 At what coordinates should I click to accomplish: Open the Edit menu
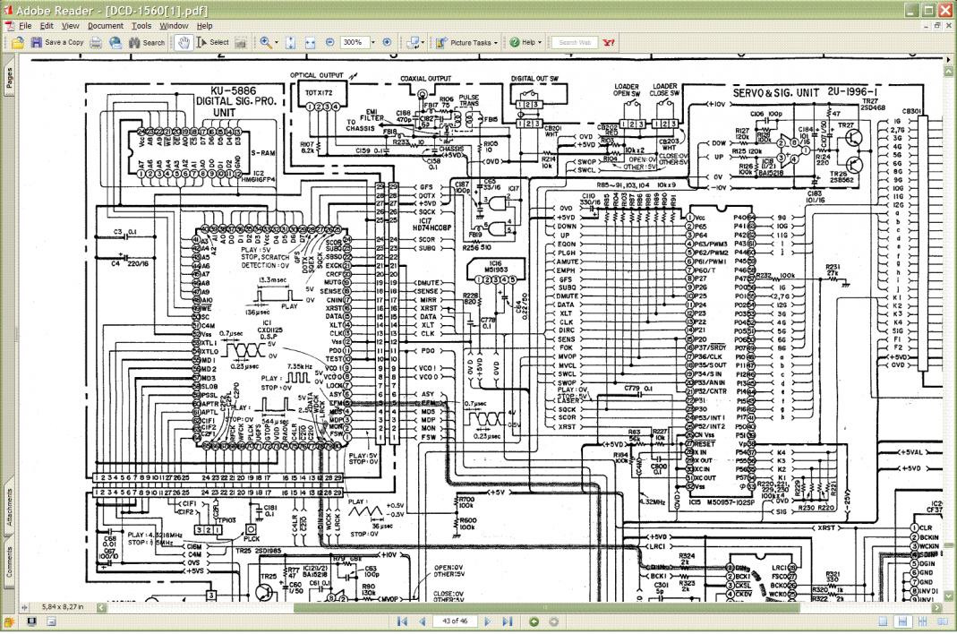[x=47, y=26]
